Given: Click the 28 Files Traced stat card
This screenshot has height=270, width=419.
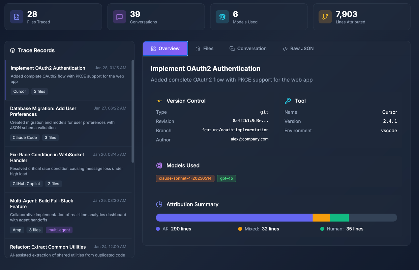Looking at the screenshot, I should coord(53,17).
